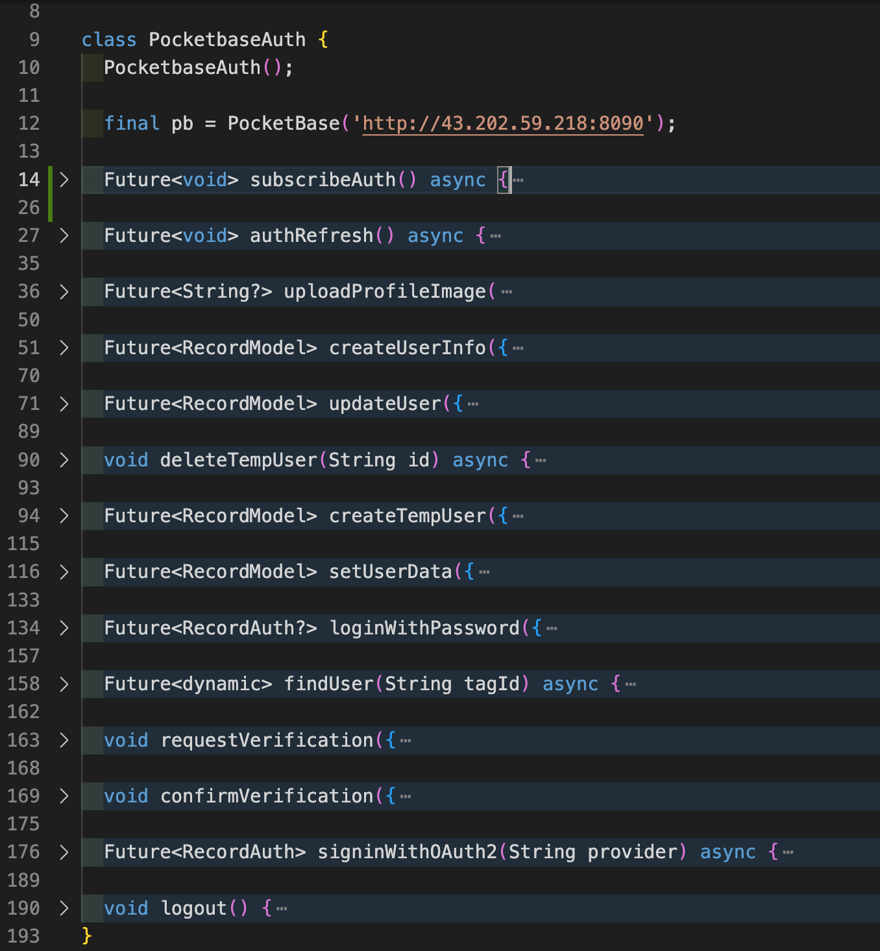Click the closing yellow brace on line 193
Viewport: 880px width, 951px height.
click(x=87, y=935)
